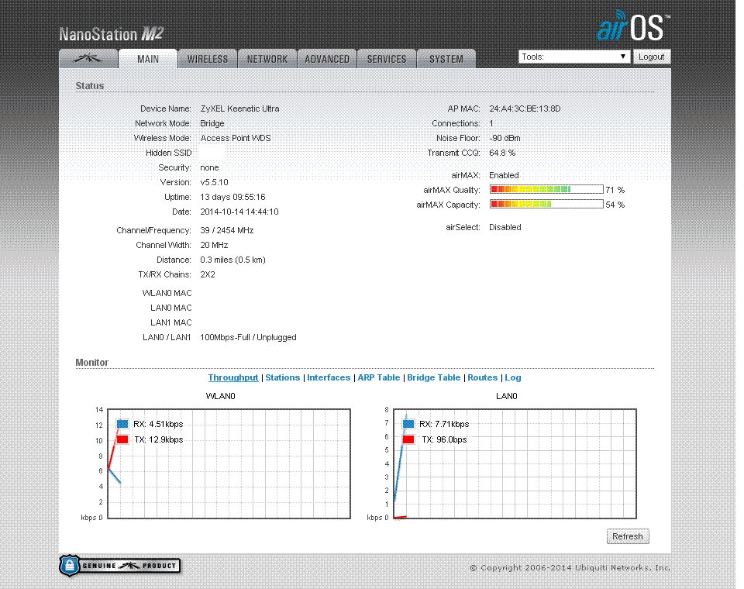Screen dimensions: 744x589
Task: Select device name 'ZyXEL Keenetic Ultra'
Action: click(239, 108)
